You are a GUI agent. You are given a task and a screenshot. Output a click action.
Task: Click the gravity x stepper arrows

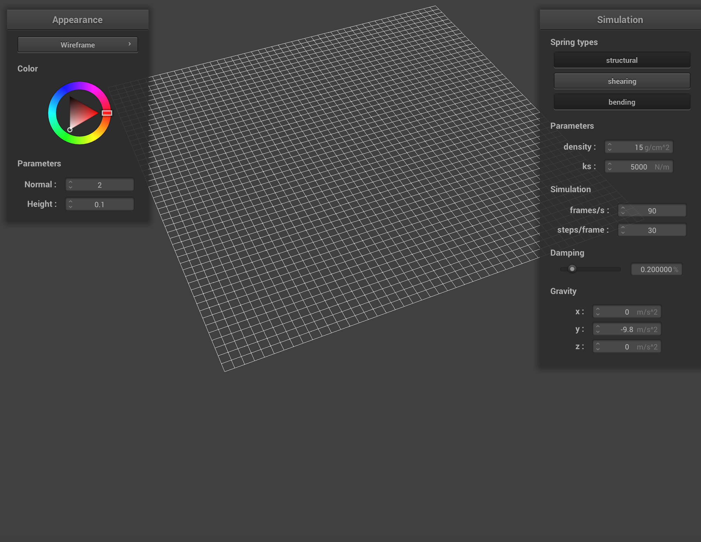[598, 312]
